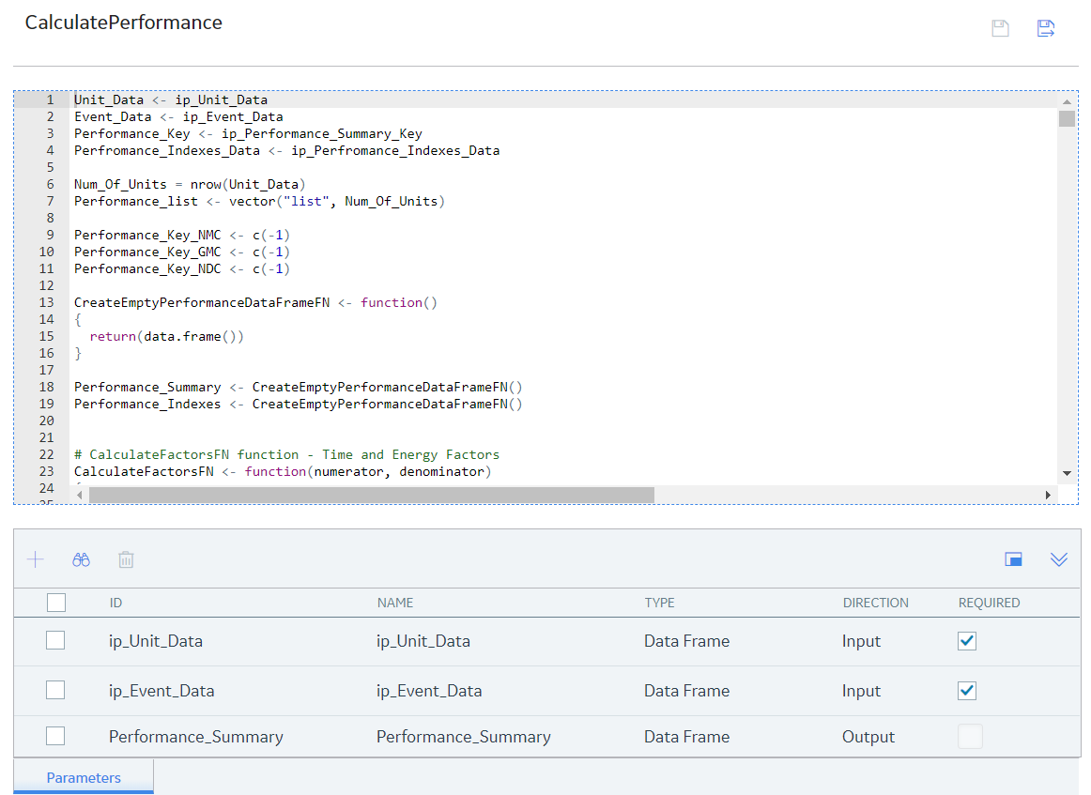1091x795 pixels.
Task: Click the horizontal scroll-left arrow
Action: [79, 495]
